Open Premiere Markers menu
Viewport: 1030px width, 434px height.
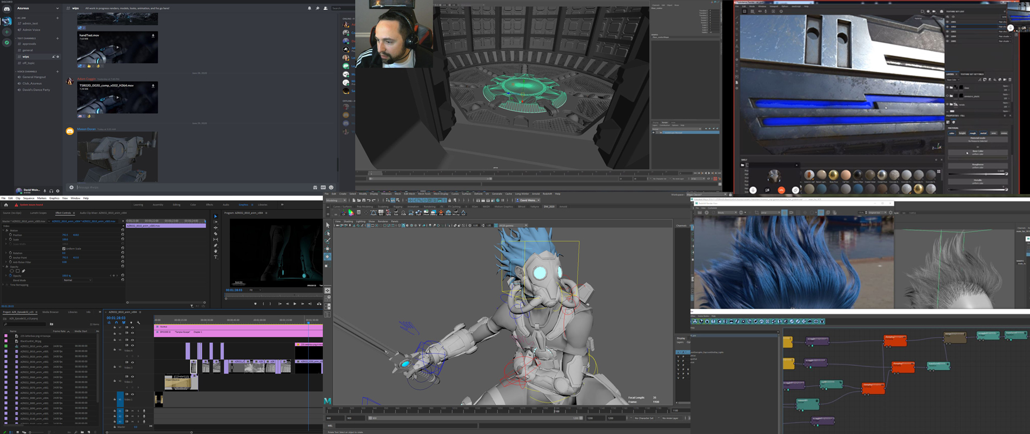(x=42, y=198)
